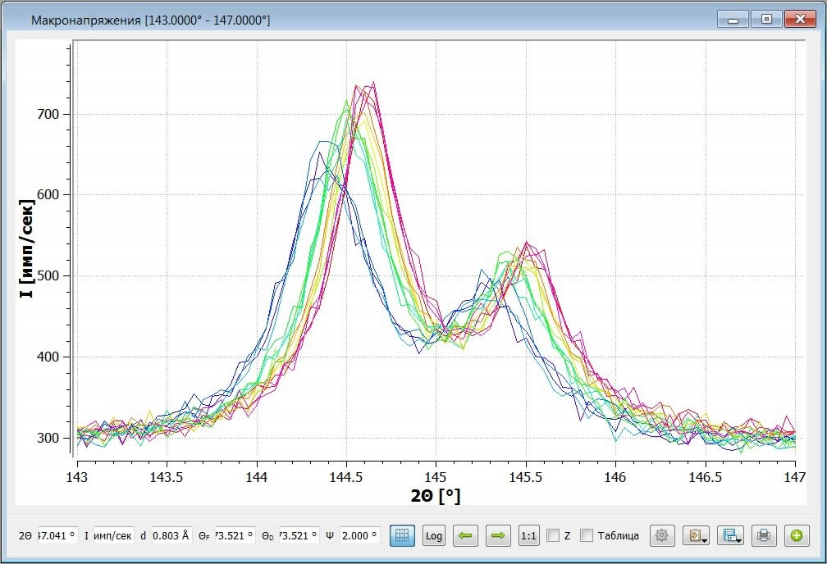Click the green right arrow button
Screen dimensions: 827x564
[x=498, y=536]
